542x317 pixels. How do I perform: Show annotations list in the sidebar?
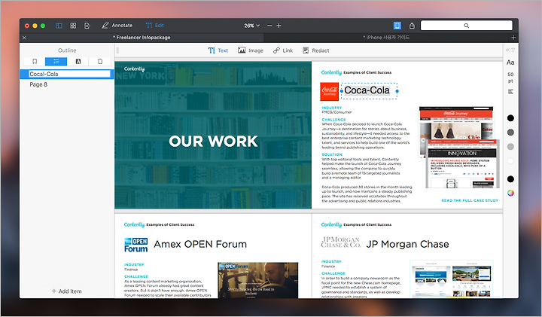coord(78,62)
